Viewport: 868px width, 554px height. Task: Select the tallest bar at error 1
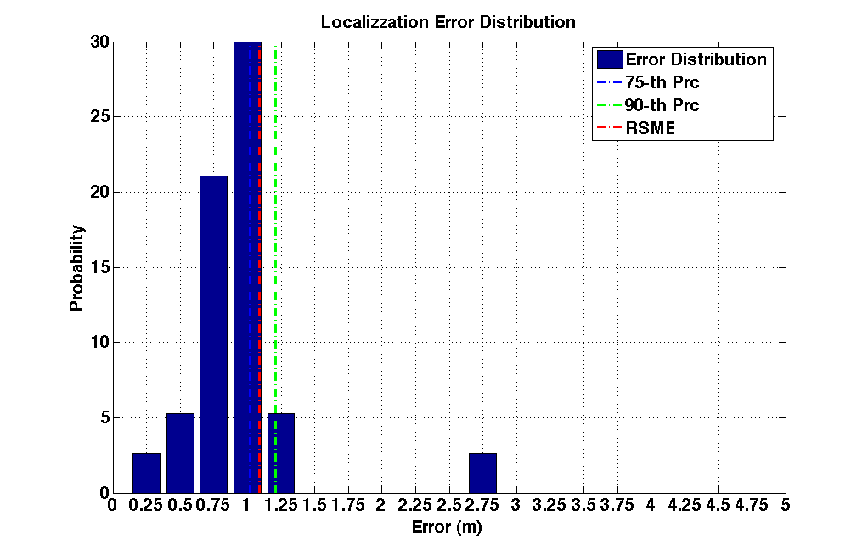tap(247, 267)
